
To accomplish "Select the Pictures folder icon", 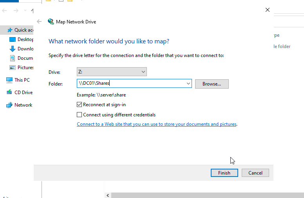I will (x=12, y=68).
